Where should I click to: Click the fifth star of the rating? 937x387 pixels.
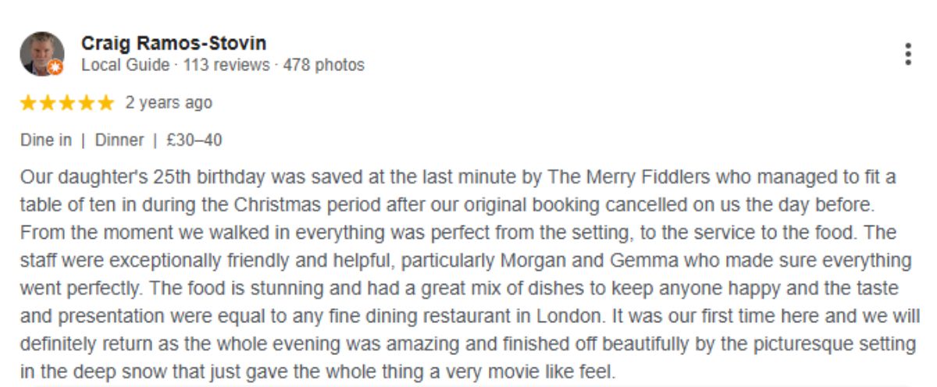click(106, 103)
